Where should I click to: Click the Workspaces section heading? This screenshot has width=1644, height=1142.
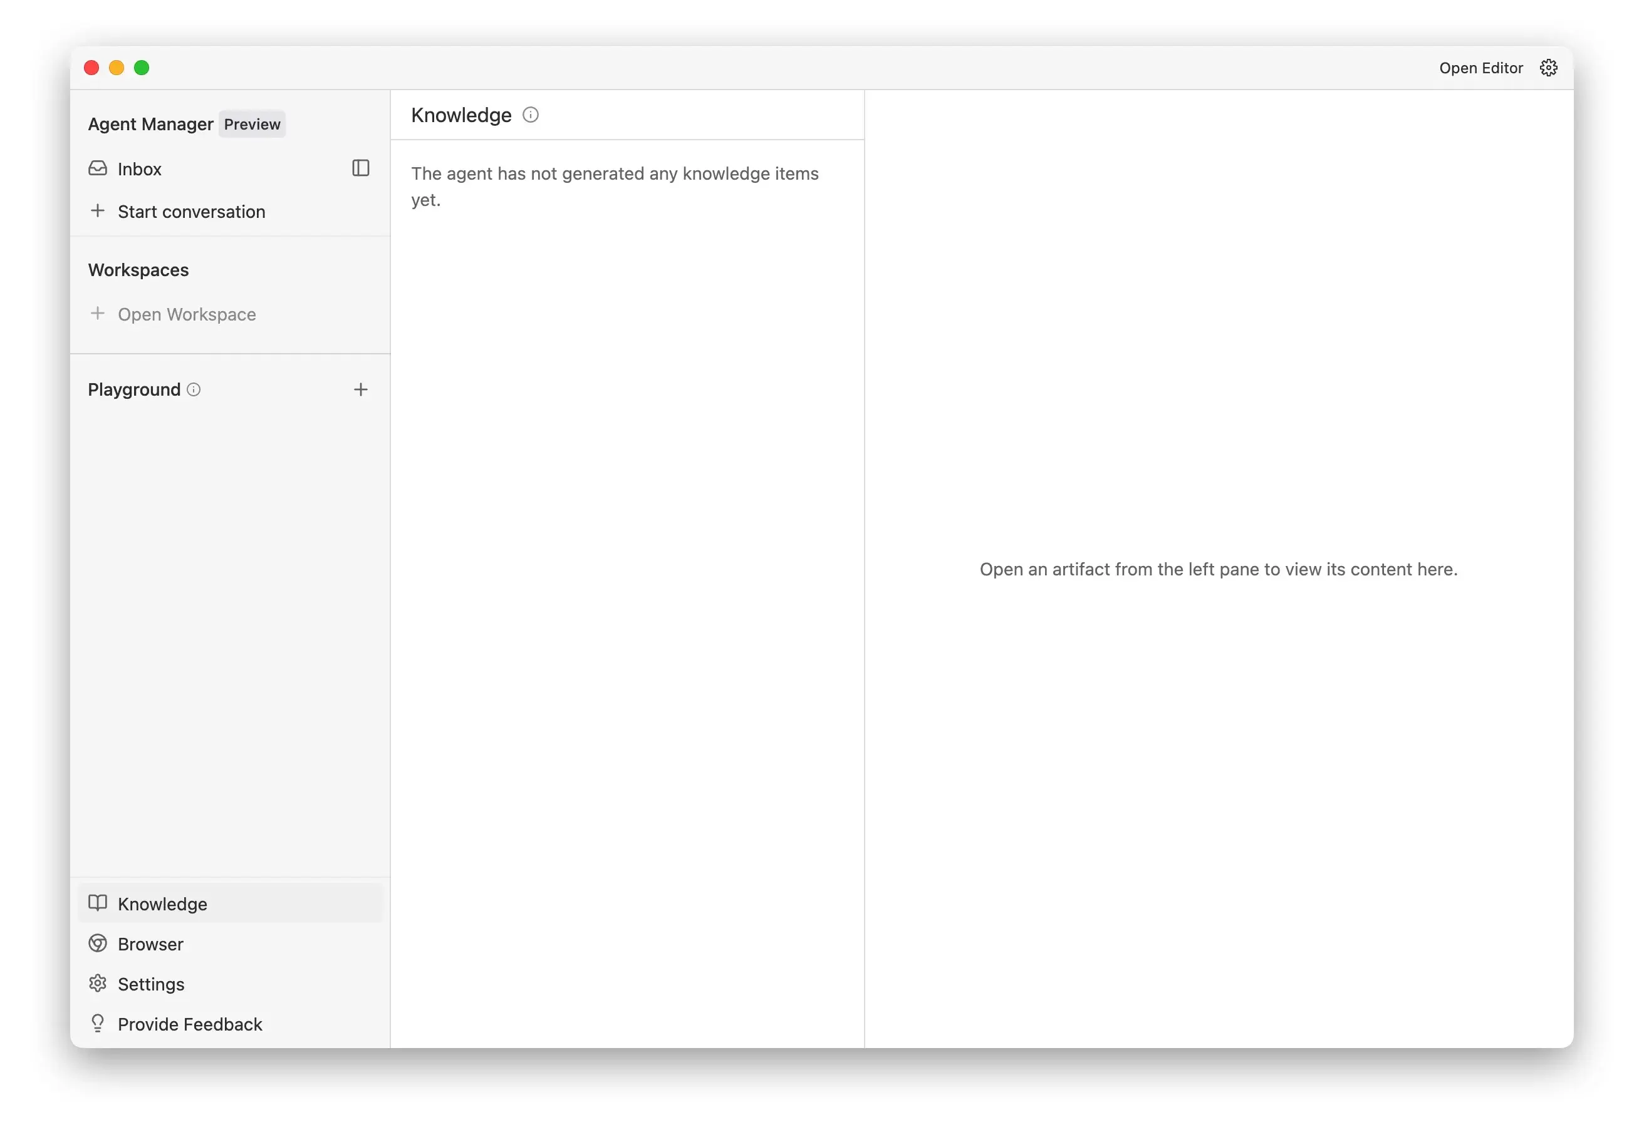tap(138, 270)
